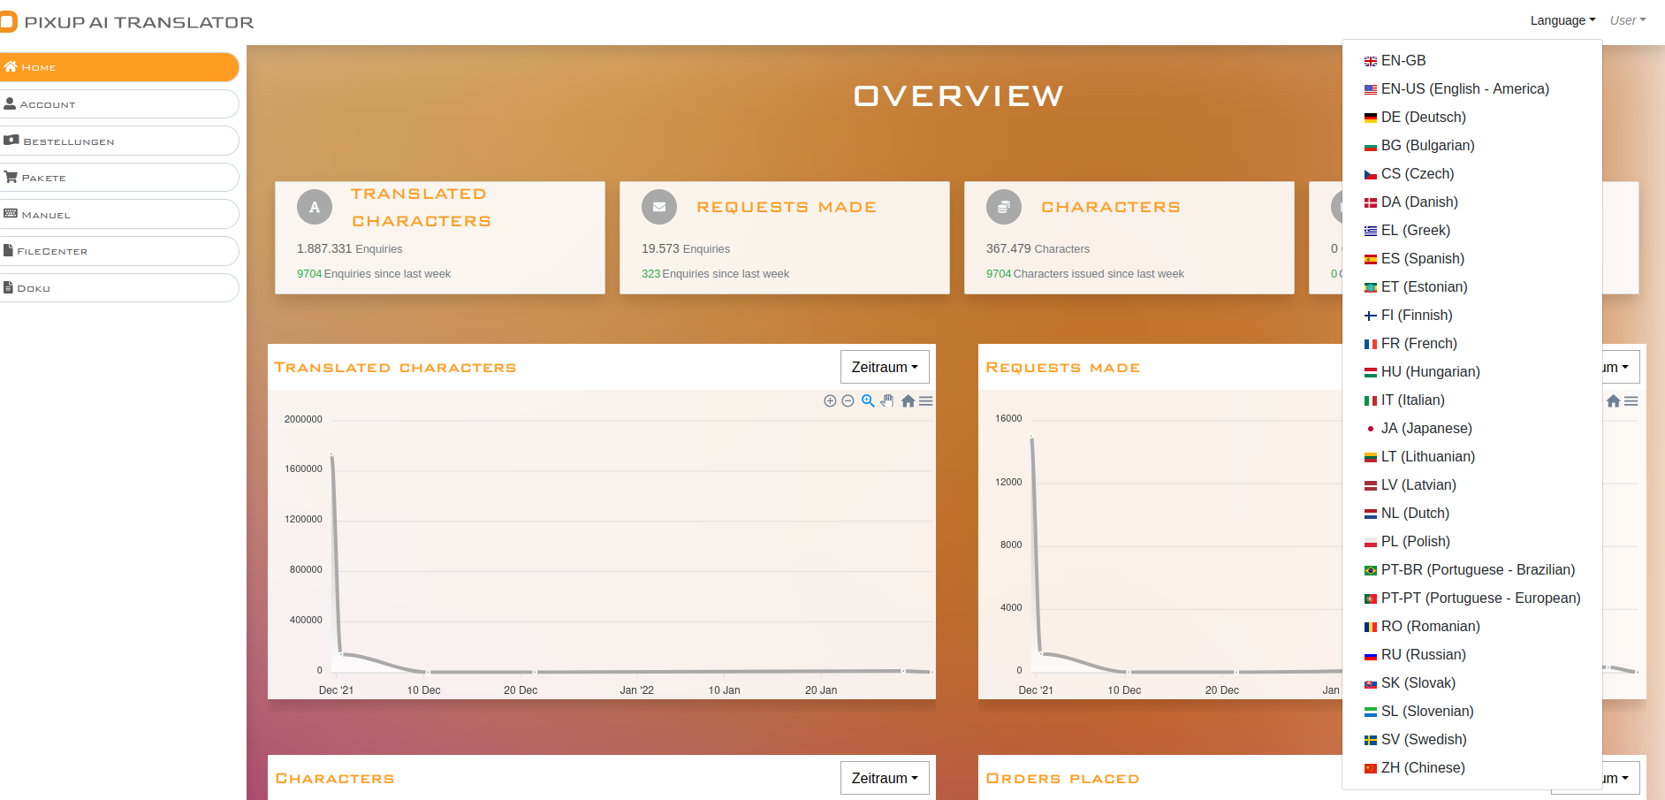
Task: Choose JA (Japanese) from language list
Action: [x=1426, y=429]
